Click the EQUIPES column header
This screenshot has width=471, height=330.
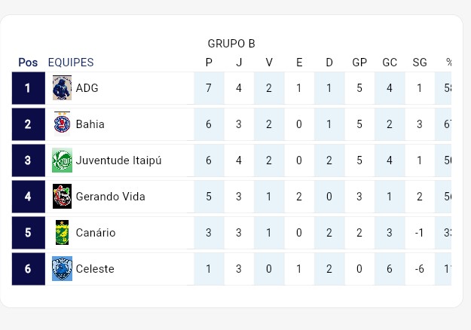[x=71, y=63]
